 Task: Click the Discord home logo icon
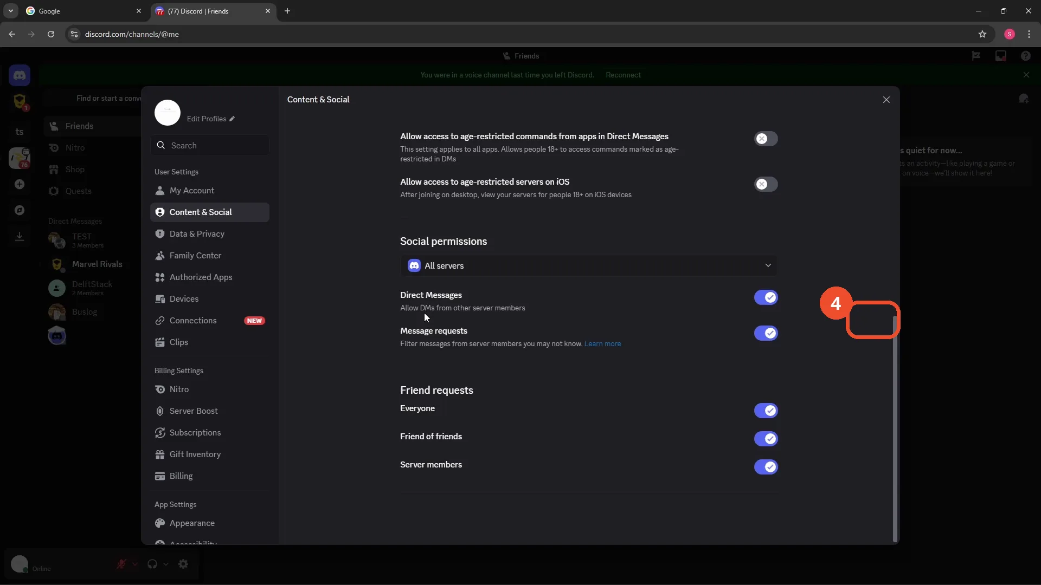20,75
